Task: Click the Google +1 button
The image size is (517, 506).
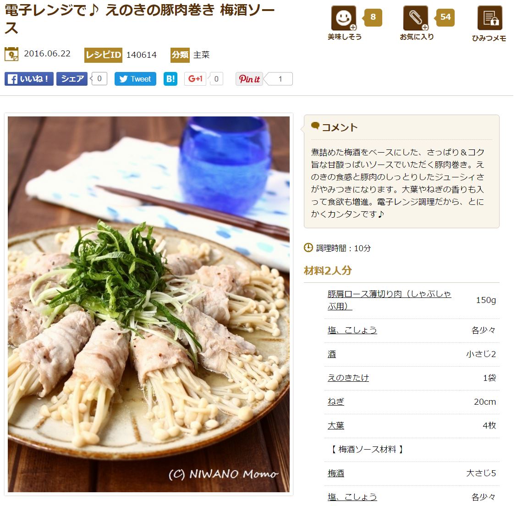Action: [x=195, y=79]
